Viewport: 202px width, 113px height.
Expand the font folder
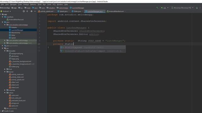(5, 69)
